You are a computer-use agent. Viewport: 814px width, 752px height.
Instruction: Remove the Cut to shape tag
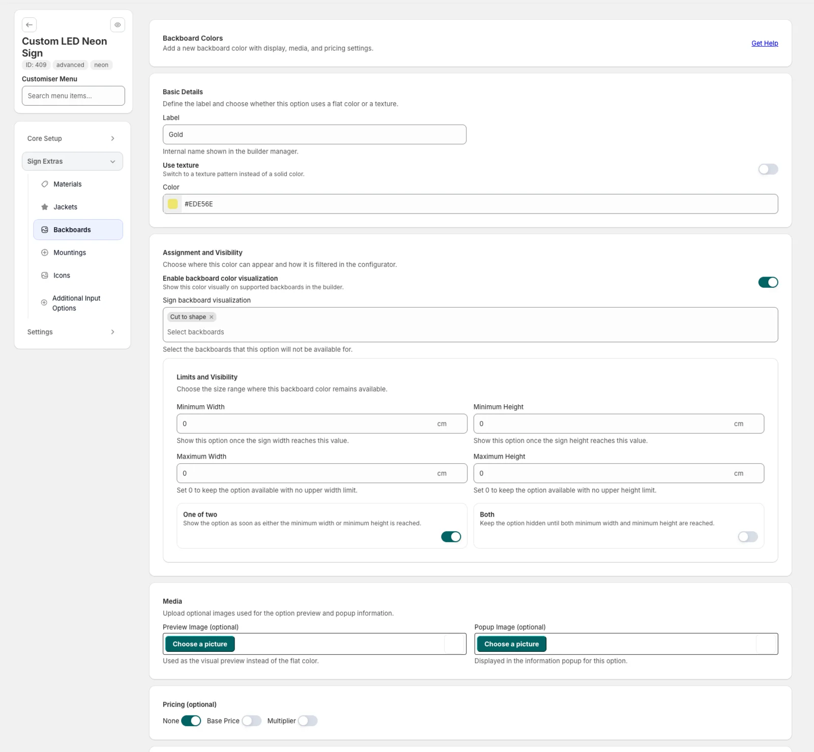[212, 317]
